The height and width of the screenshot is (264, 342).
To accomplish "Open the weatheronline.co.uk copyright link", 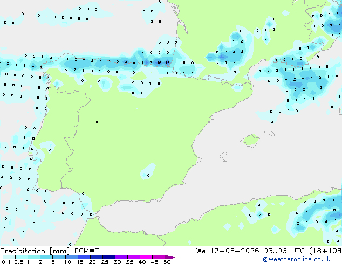I will (296, 259).
